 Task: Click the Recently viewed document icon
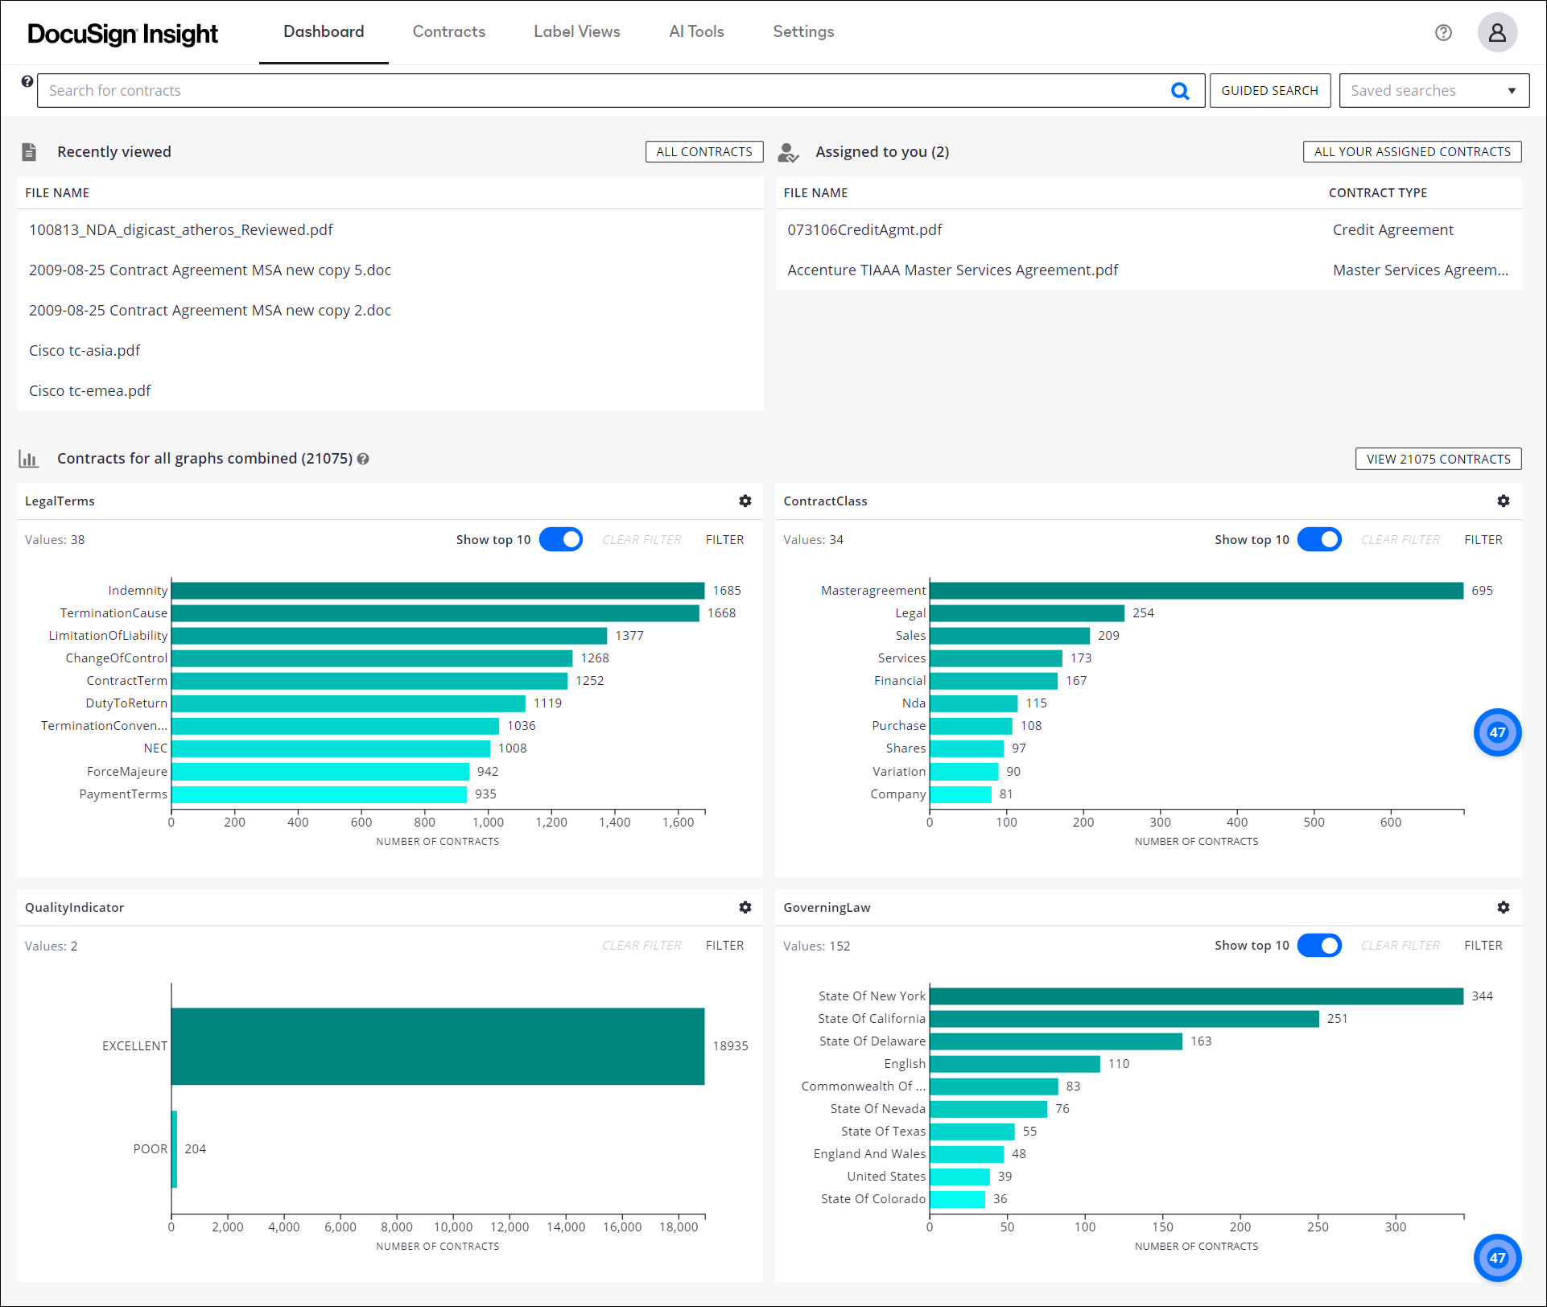[x=29, y=151]
